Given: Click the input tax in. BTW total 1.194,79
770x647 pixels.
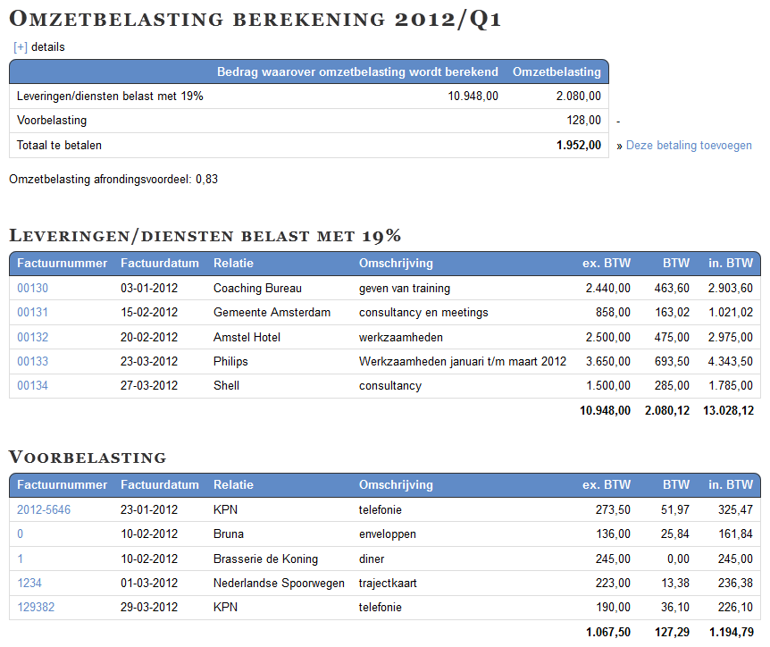Looking at the screenshot, I should point(732,633).
